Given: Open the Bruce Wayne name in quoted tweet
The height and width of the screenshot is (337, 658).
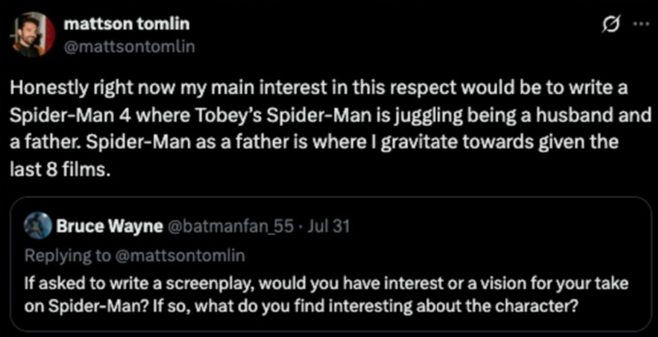Looking at the screenshot, I should [x=109, y=226].
